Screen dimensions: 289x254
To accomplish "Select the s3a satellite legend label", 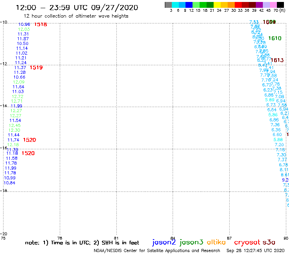I will pyautogui.click(x=269, y=242).
